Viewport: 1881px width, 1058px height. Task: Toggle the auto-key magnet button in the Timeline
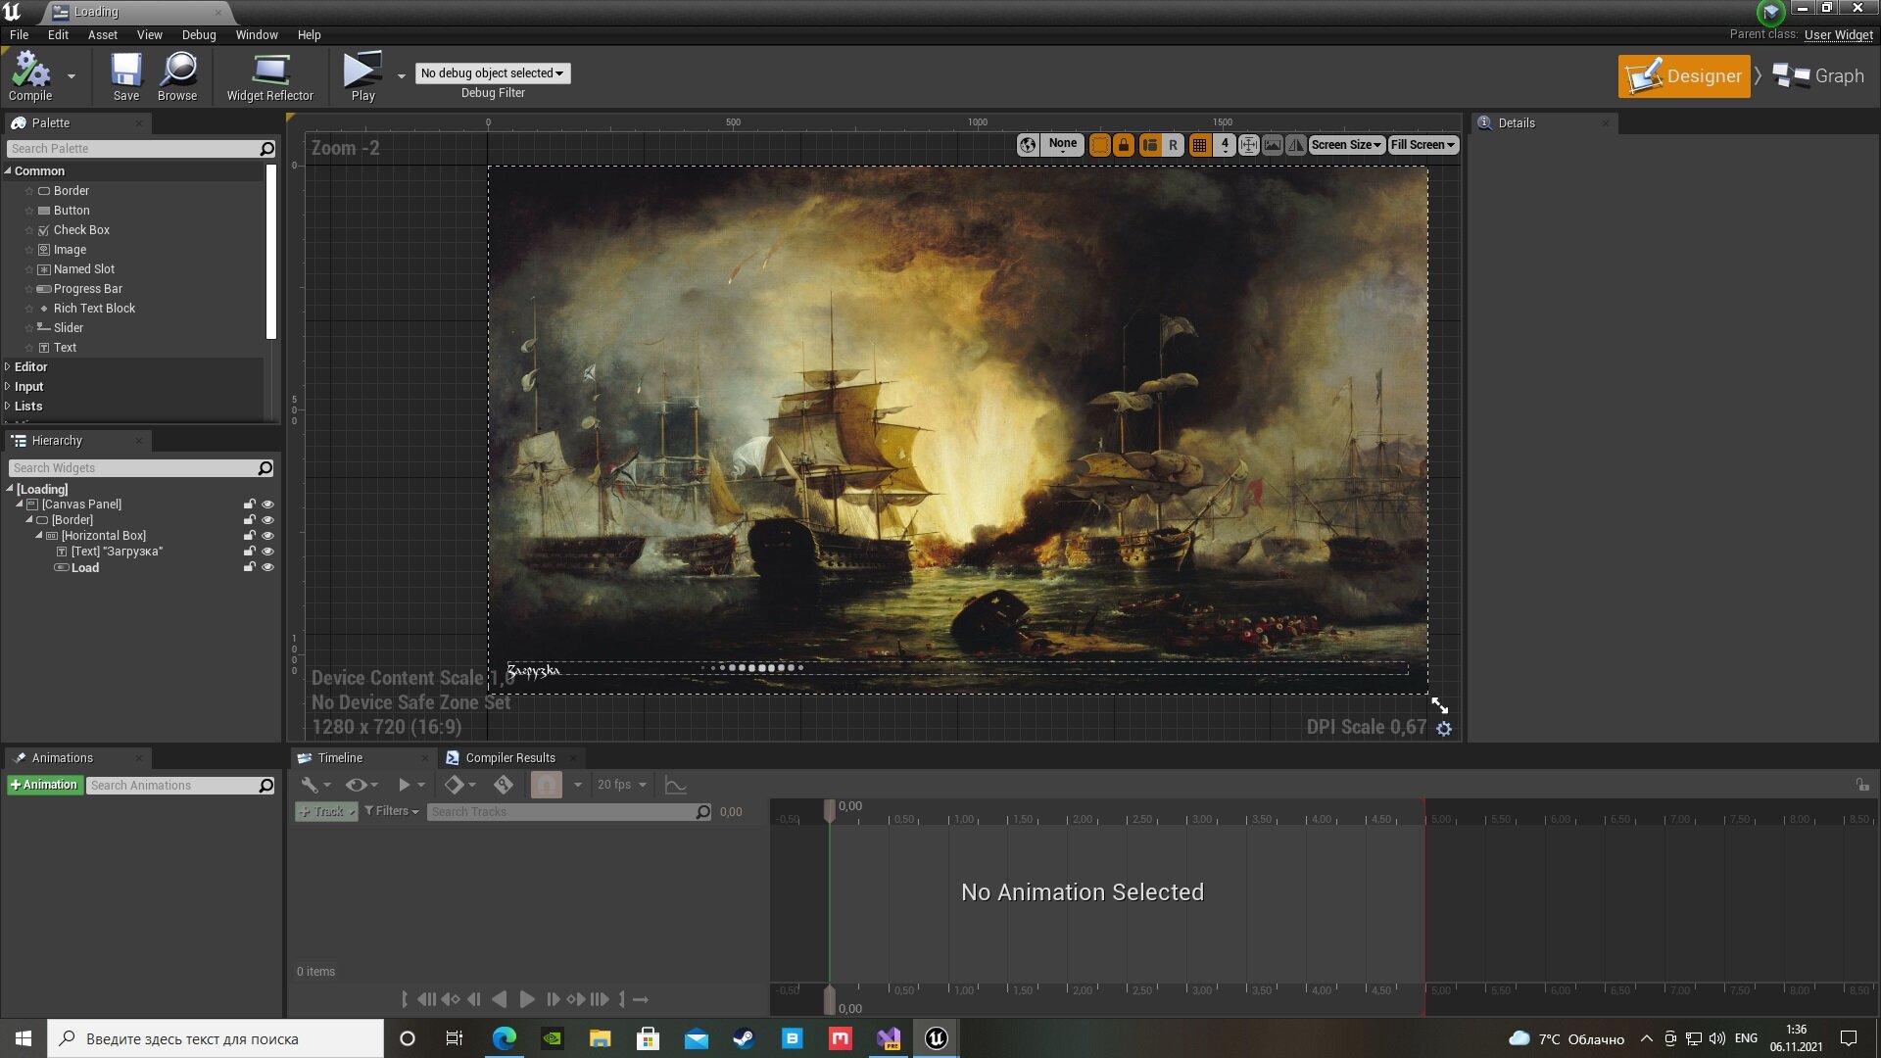(547, 785)
